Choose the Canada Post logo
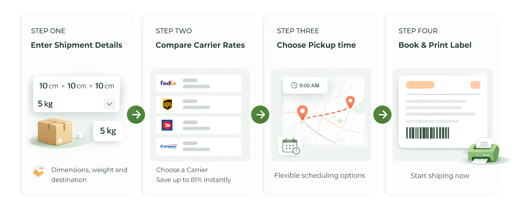The height and width of the screenshot is (212, 530). point(167,125)
